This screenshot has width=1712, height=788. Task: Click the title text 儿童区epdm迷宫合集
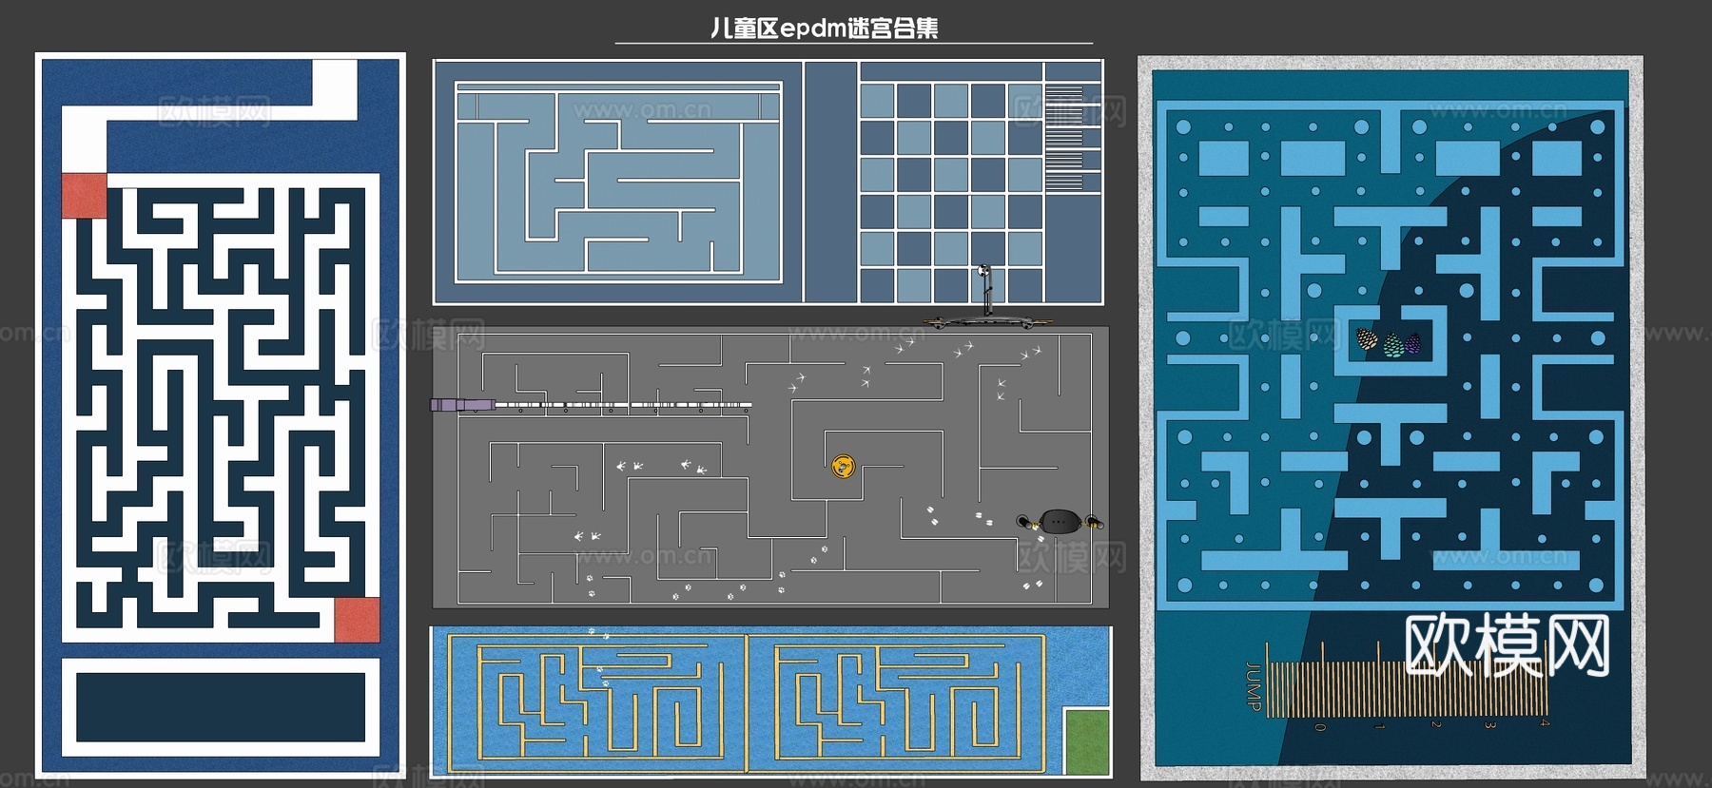tap(824, 29)
